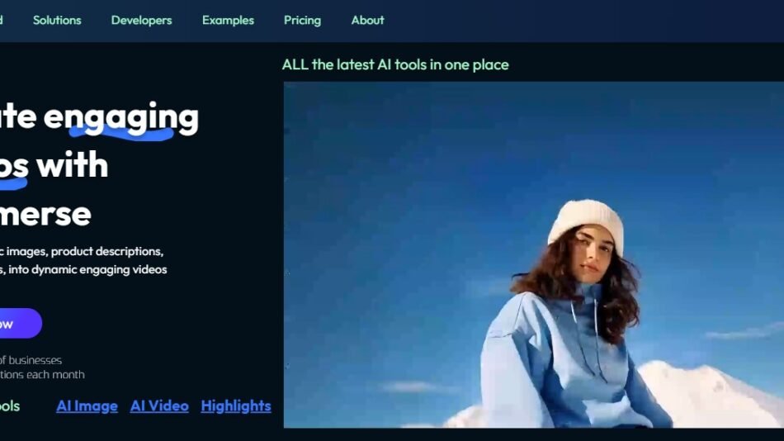Open the Examples nav link
The image size is (784, 441).
point(228,20)
